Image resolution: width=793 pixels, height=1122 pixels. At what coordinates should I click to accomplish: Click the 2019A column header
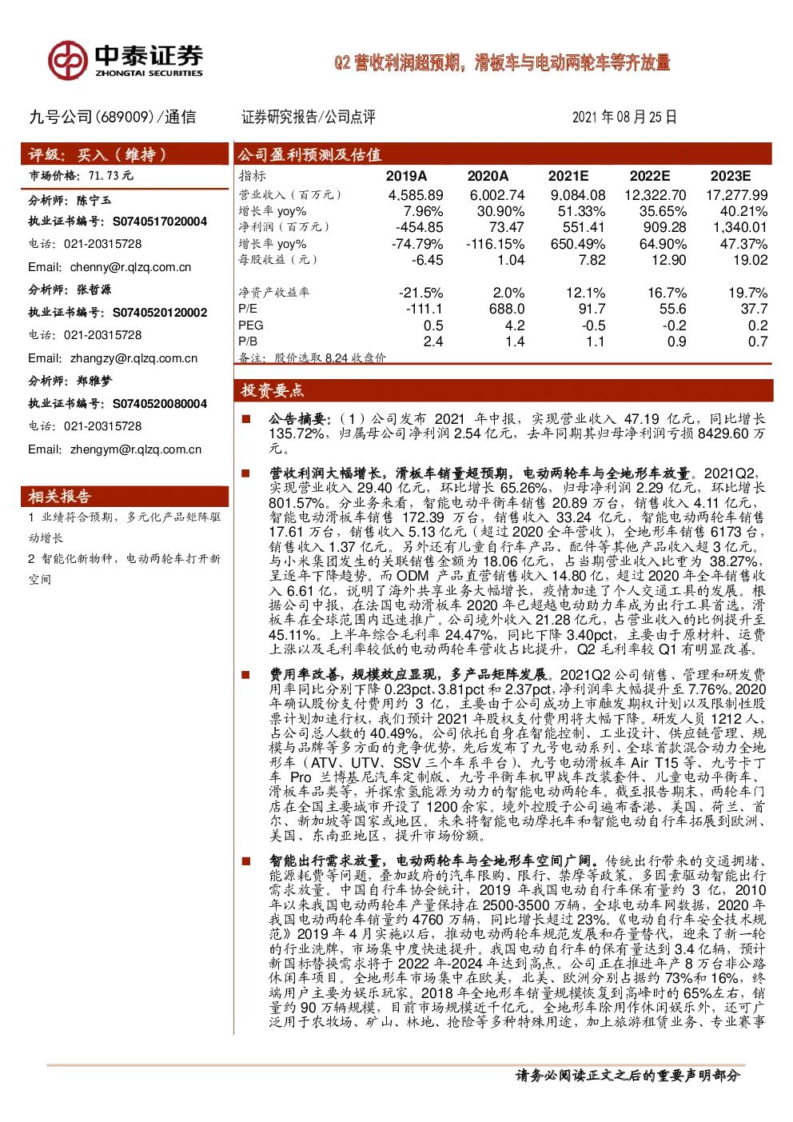coord(406,176)
